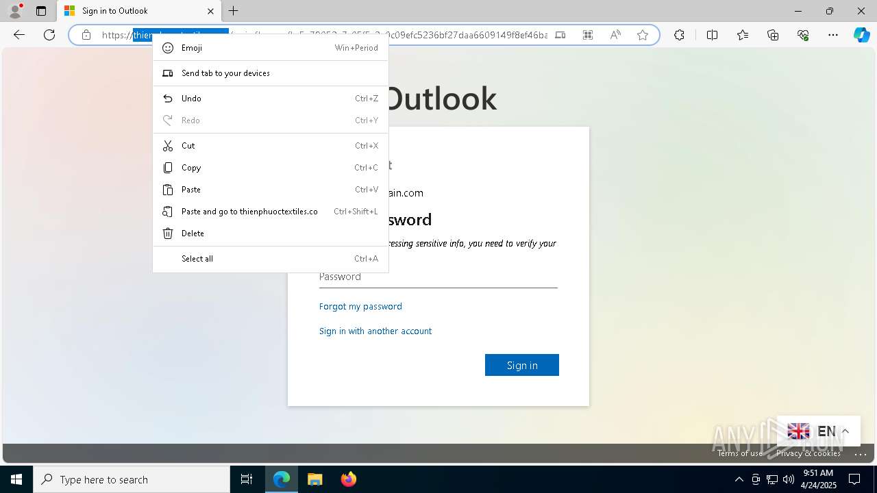The image size is (877, 493).
Task: Open clock and date 9:51 AM
Action: click(x=819, y=479)
